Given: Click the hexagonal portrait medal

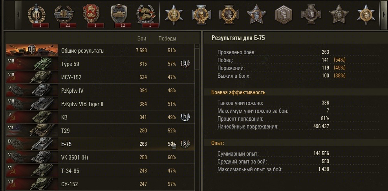Looking at the screenshot, I should pyautogui.click(x=281, y=15).
